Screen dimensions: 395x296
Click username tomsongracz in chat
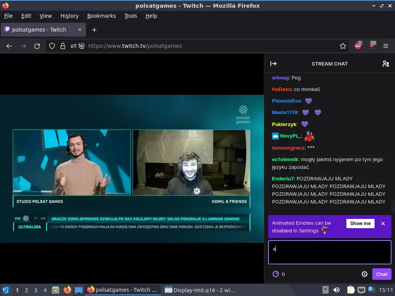tap(289, 148)
